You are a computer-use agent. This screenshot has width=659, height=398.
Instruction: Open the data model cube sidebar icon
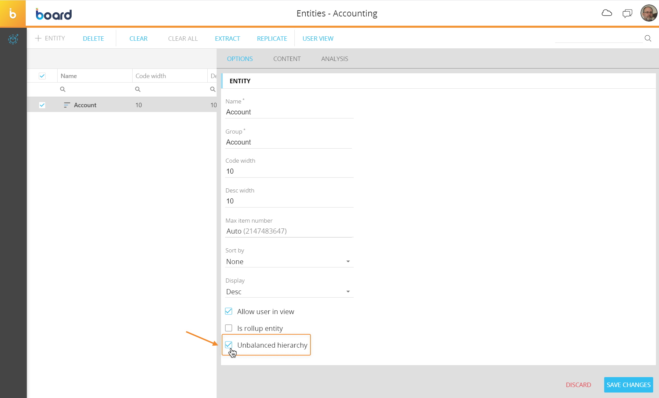(13, 39)
